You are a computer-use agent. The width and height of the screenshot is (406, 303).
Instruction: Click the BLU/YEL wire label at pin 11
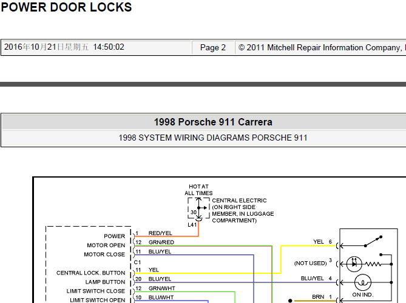click(x=160, y=252)
